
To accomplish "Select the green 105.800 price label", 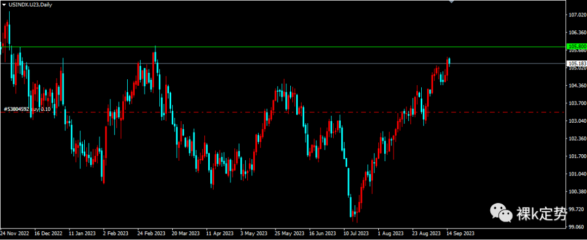I will click(x=577, y=47).
